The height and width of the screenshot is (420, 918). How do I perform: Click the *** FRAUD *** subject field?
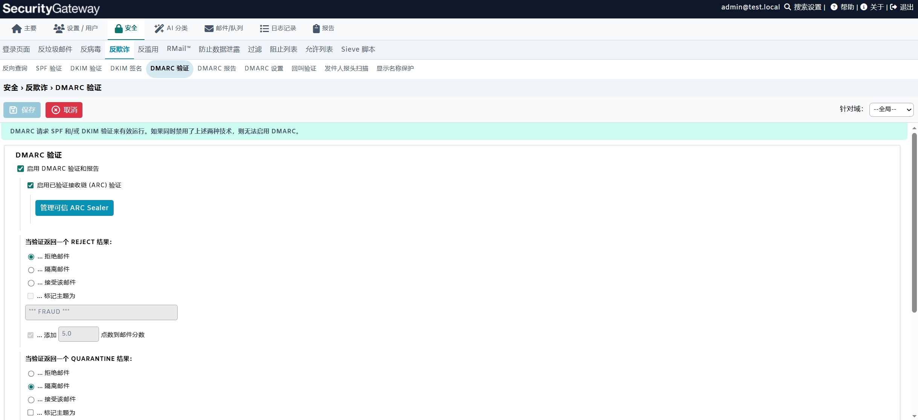[101, 312]
